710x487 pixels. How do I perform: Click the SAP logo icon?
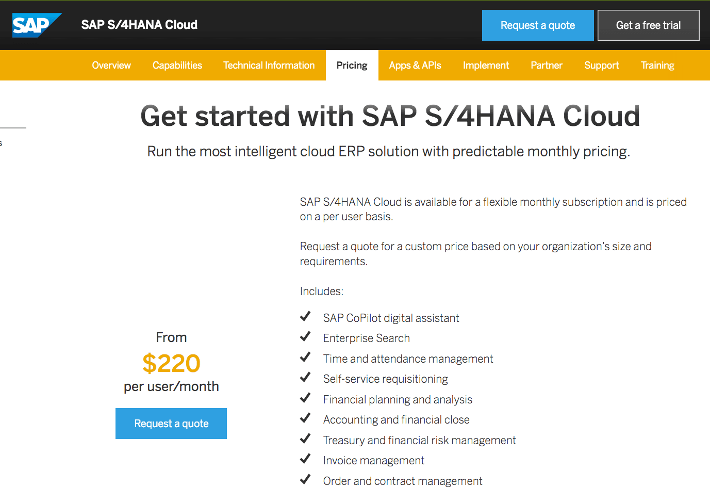tap(37, 25)
